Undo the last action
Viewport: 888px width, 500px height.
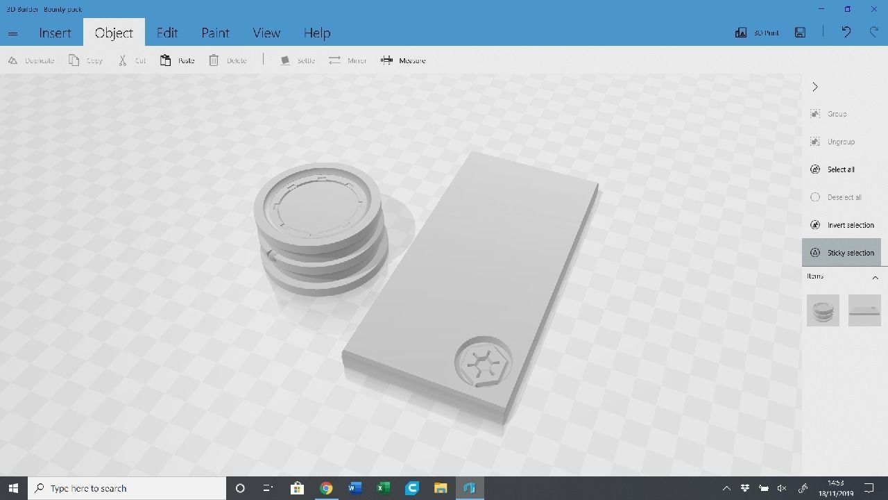click(x=846, y=32)
